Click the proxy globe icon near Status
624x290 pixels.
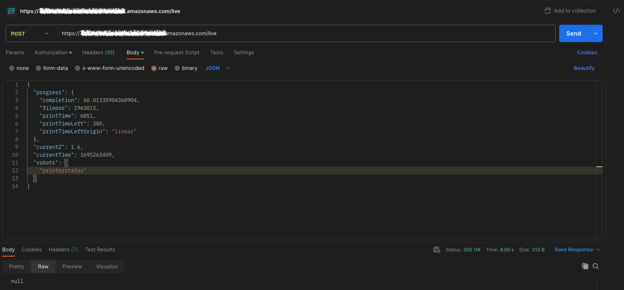(436, 250)
